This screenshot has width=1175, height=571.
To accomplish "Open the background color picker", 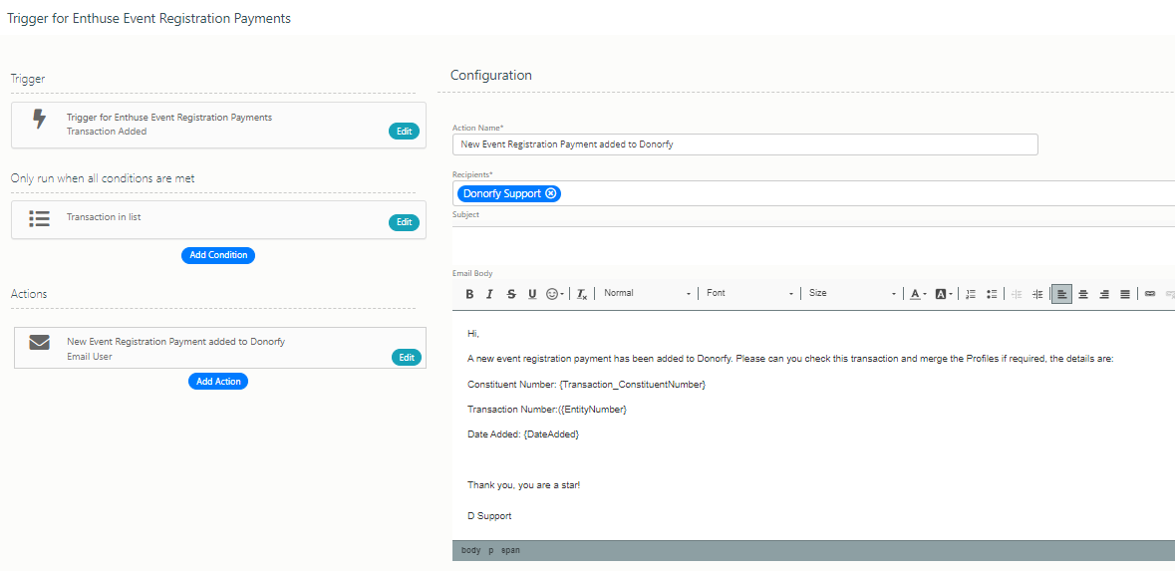I will coord(944,294).
